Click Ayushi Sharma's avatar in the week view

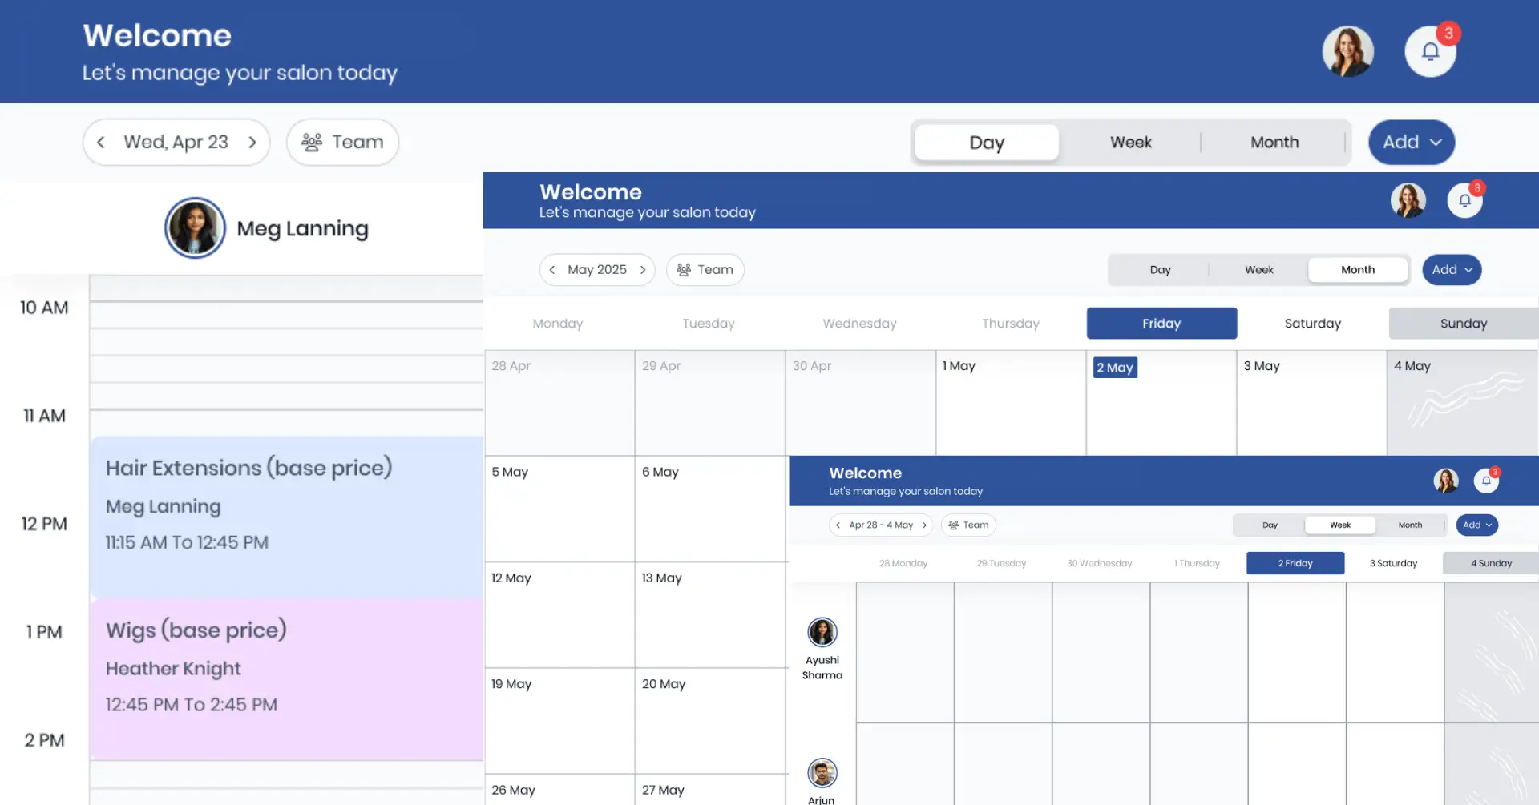822,632
